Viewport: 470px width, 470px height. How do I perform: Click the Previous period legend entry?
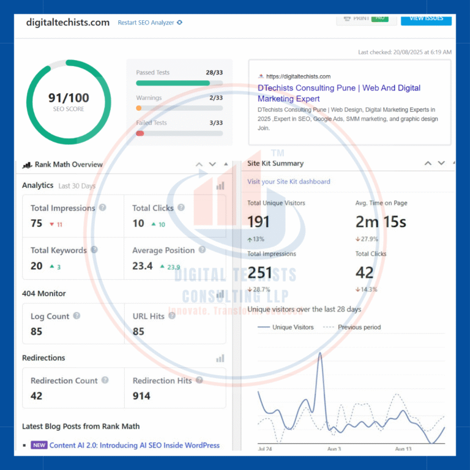pos(352,327)
